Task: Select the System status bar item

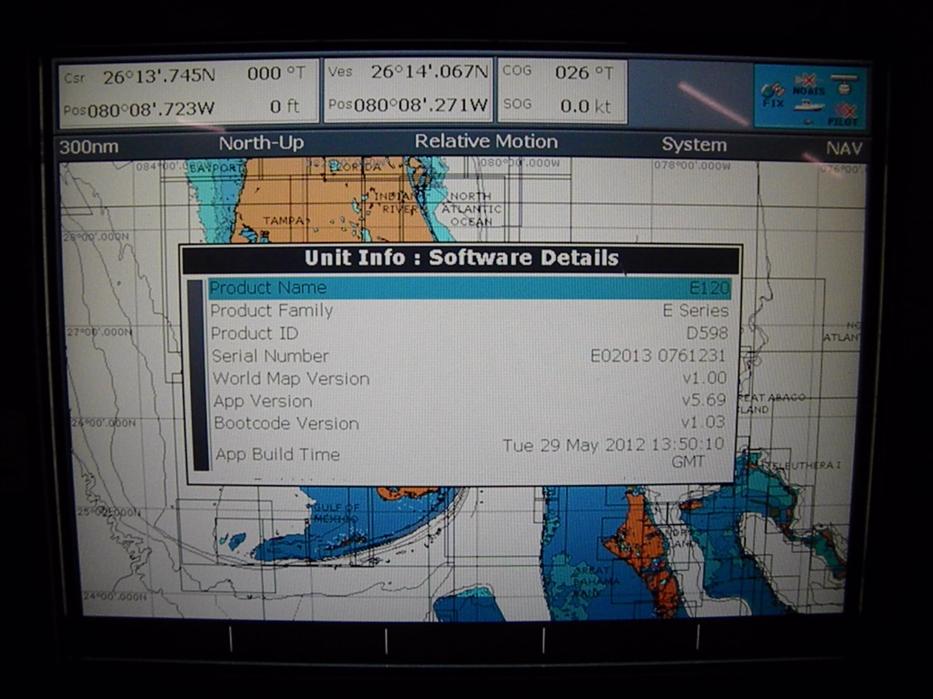Action: 693,145
